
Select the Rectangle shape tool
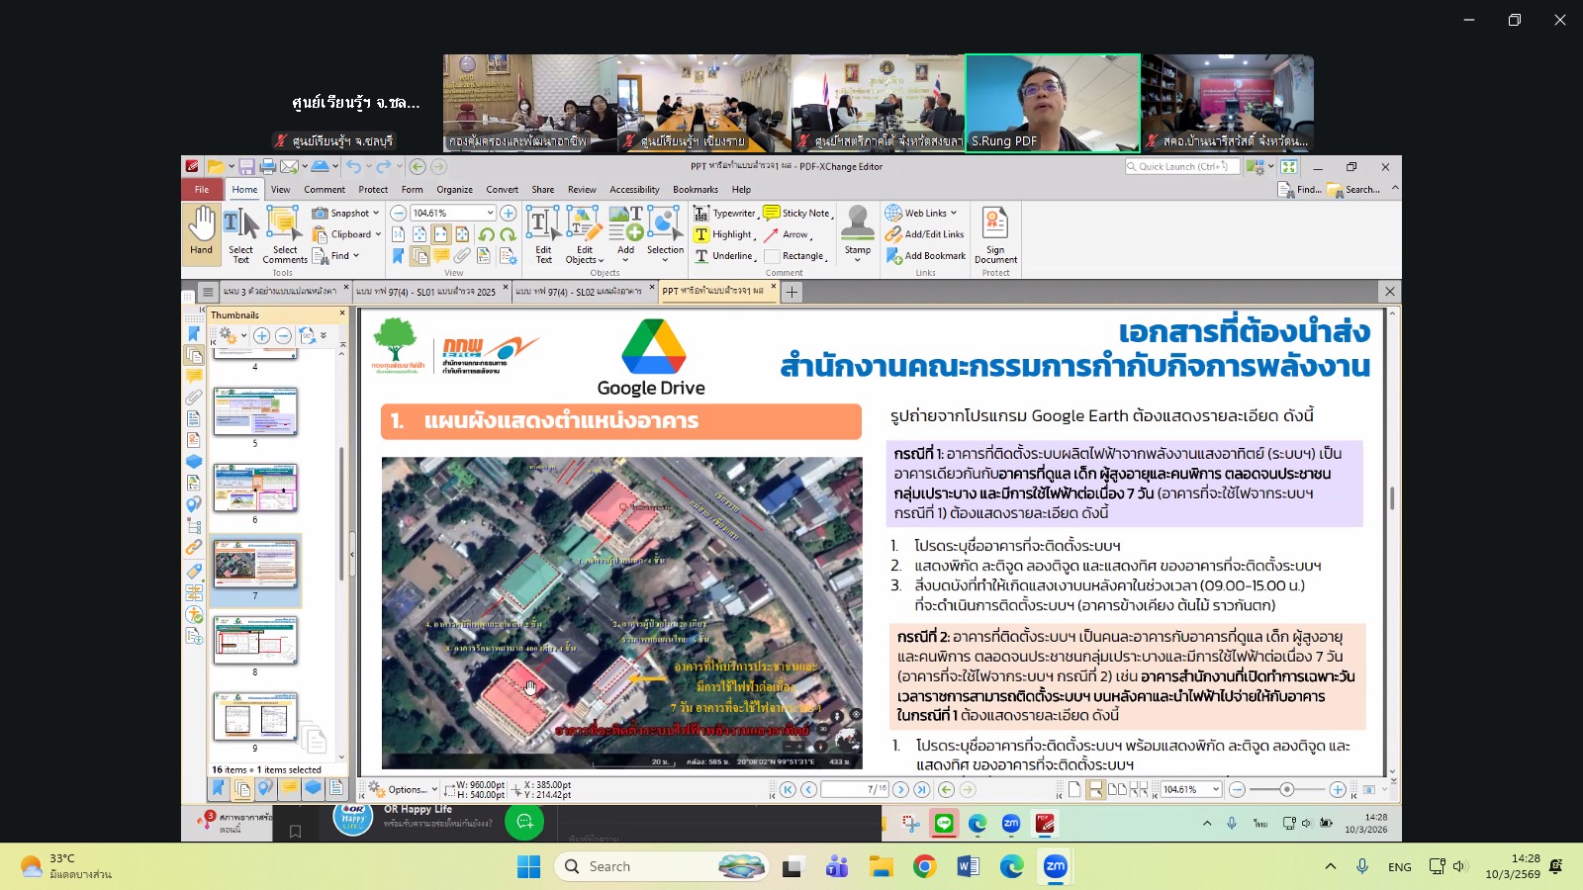pyautogui.click(x=795, y=256)
